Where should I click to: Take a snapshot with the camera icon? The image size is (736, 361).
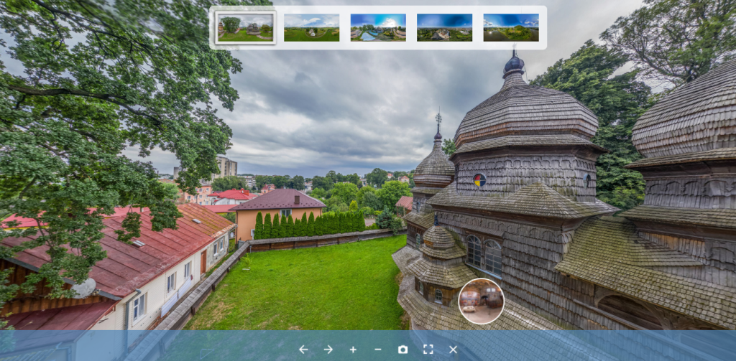pos(402,350)
